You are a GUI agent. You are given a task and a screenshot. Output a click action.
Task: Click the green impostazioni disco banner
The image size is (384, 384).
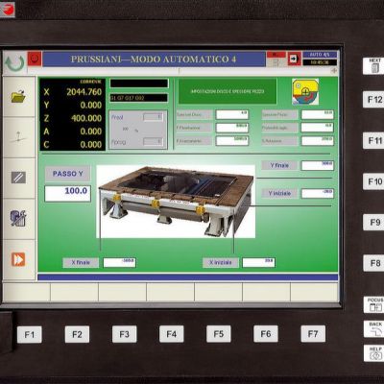coord(228,91)
